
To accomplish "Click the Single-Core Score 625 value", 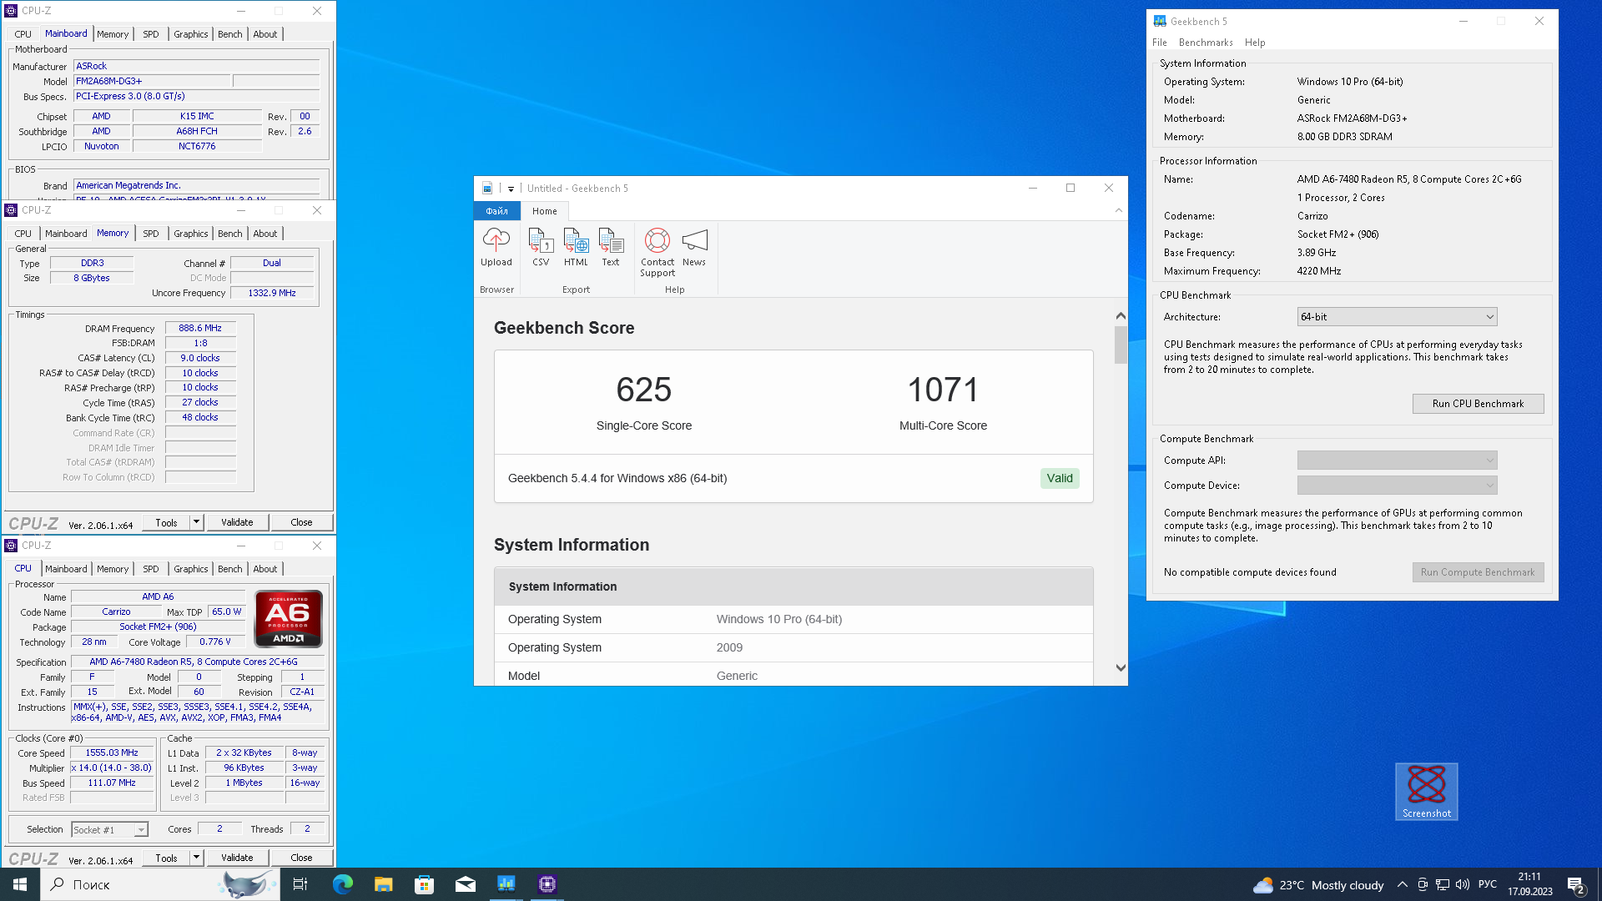I will [644, 390].
